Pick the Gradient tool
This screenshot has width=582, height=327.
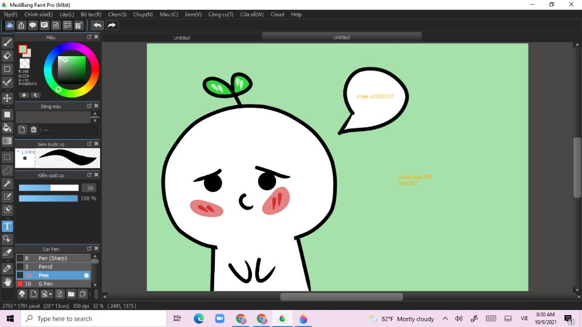(x=7, y=141)
